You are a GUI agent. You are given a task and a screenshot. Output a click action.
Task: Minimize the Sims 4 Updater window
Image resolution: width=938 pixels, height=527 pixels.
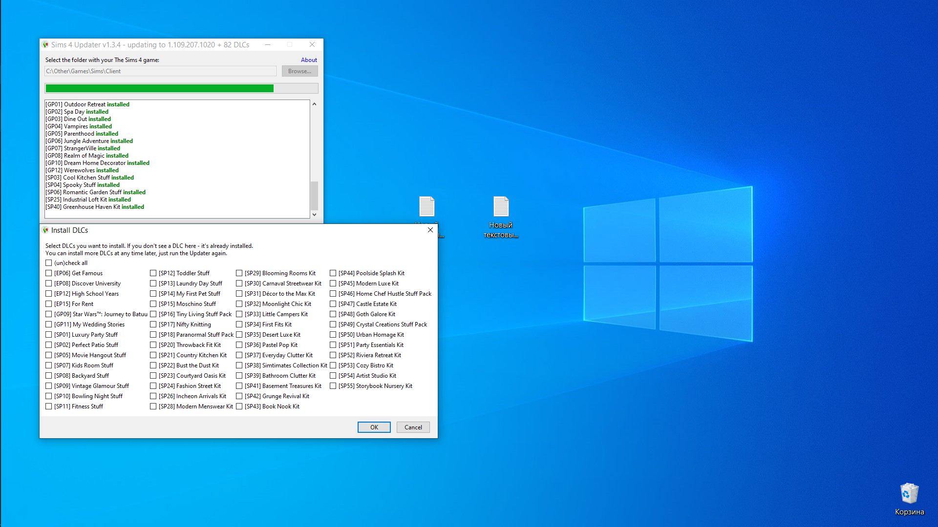(x=268, y=44)
